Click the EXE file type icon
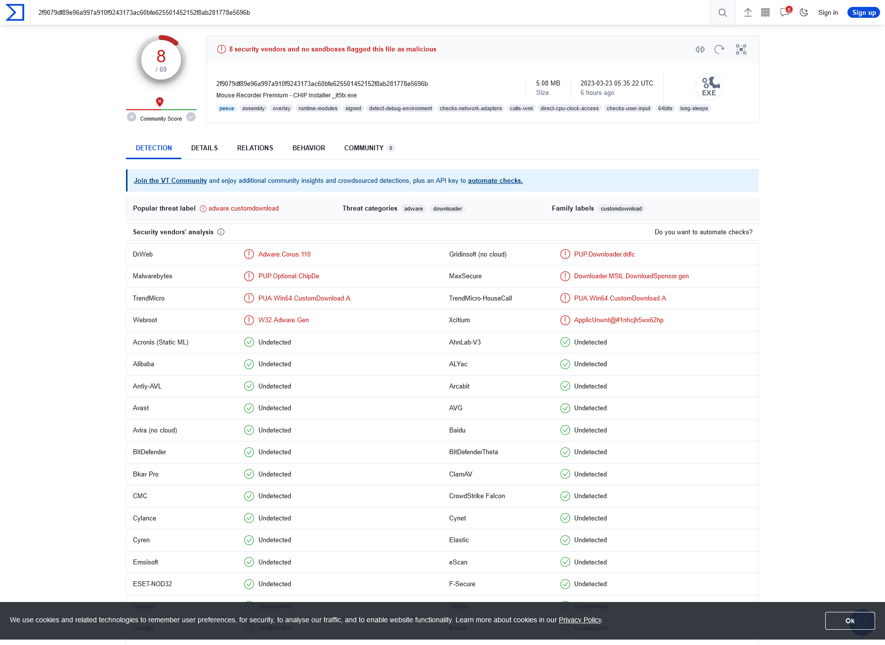The height and width of the screenshot is (645, 885). click(x=709, y=86)
